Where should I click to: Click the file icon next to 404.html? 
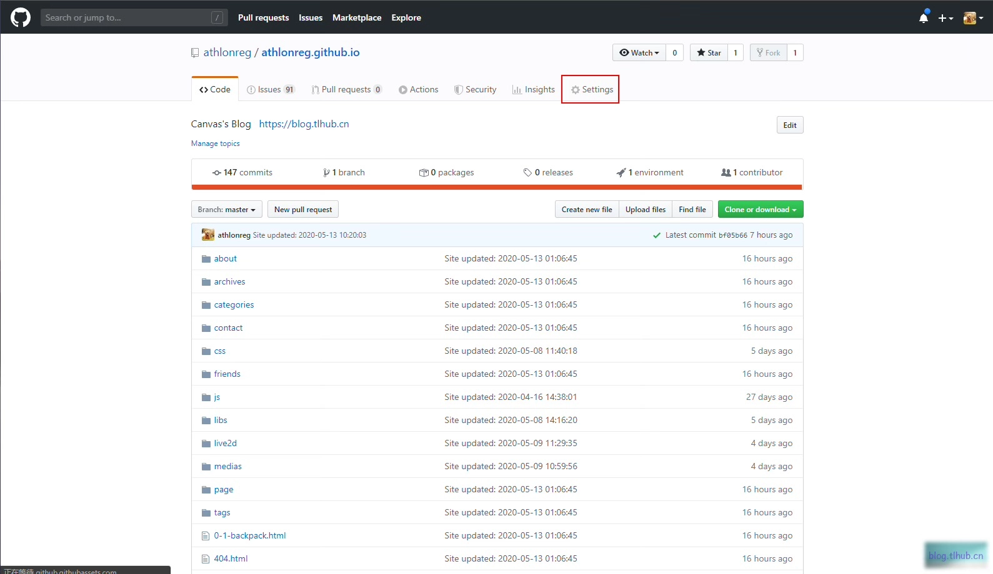[206, 559]
